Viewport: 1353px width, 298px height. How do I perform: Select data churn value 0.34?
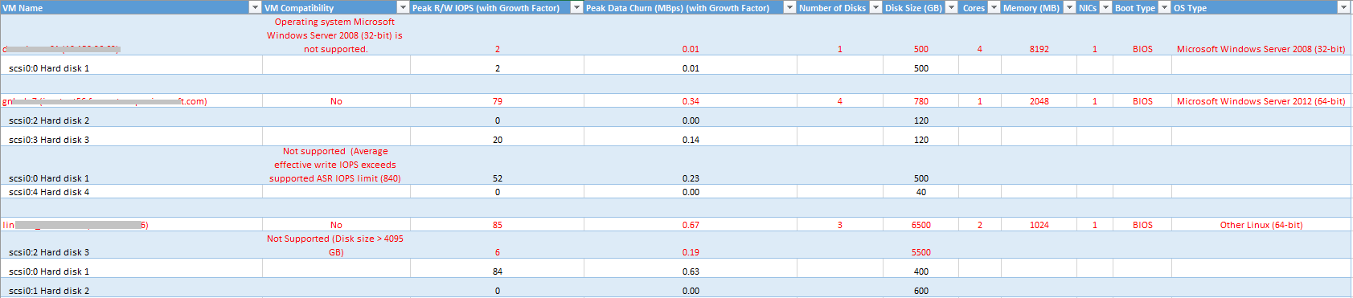tap(691, 101)
